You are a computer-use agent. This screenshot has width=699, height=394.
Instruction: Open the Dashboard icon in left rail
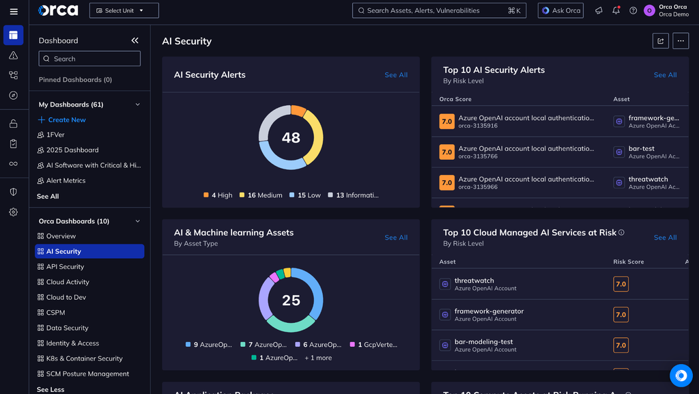coord(14,36)
